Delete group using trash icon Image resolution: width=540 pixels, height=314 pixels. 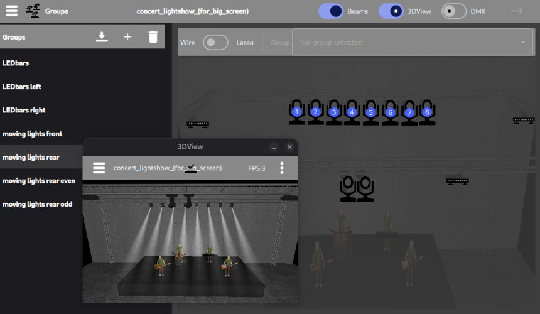pyautogui.click(x=153, y=37)
